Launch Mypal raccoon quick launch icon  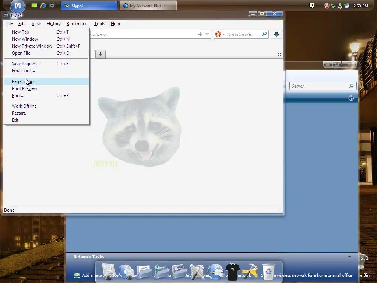click(x=52, y=6)
